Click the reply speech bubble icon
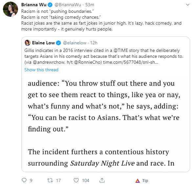The height and width of the screenshot is (186, 193). (x=24, y=180)
